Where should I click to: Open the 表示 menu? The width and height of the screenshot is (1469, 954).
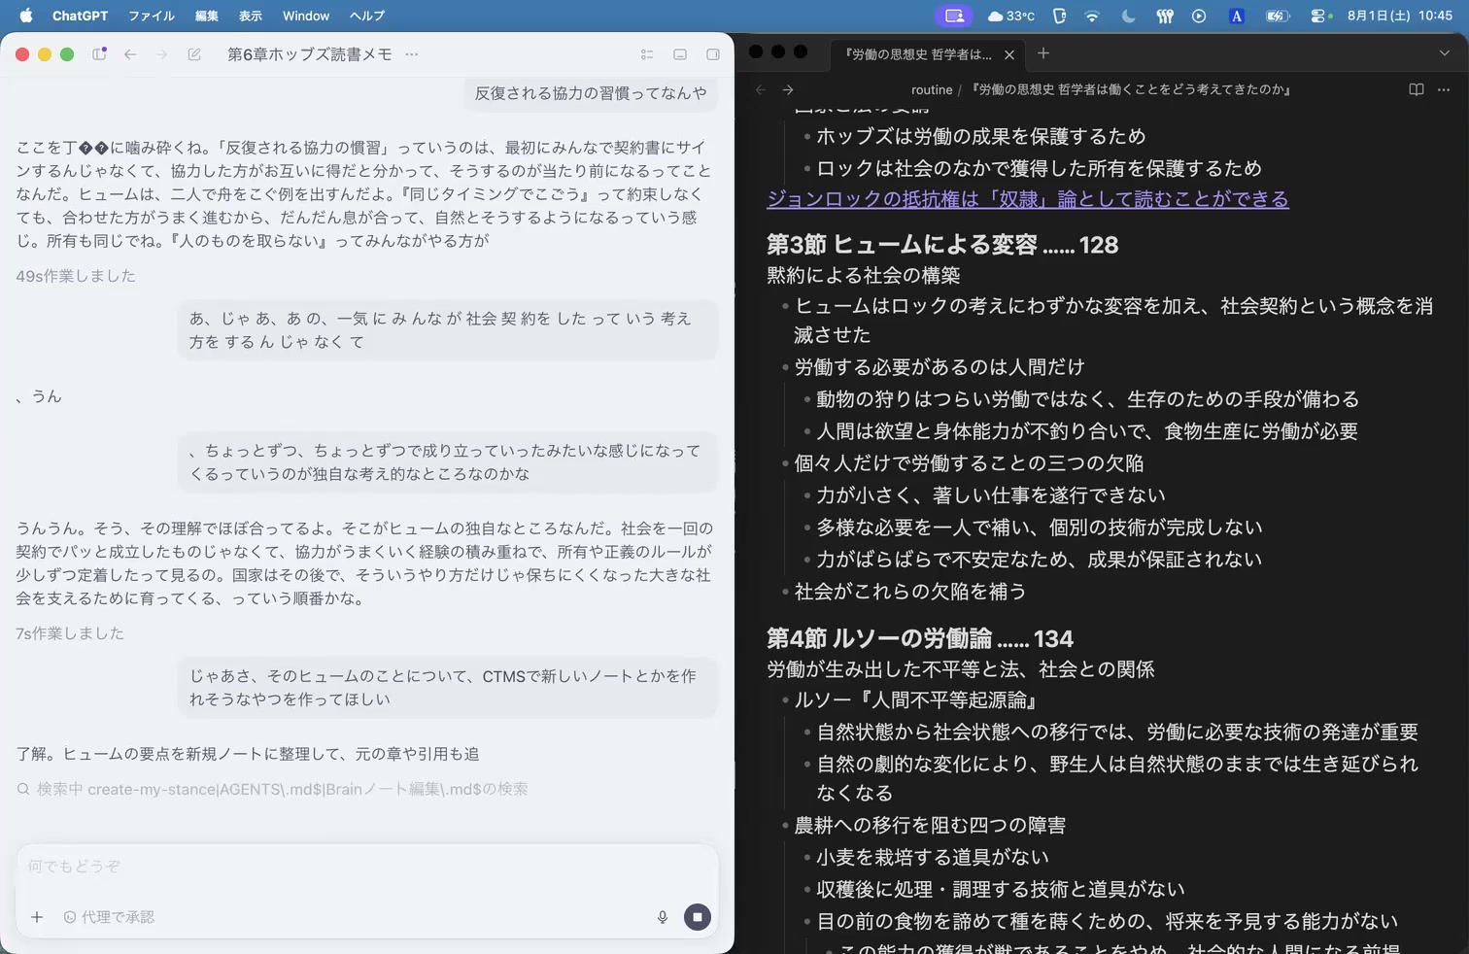point(251,16)
